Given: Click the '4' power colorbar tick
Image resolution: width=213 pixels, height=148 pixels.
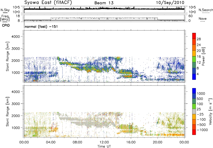Looking at the screenshot, I should pos(198,74).
